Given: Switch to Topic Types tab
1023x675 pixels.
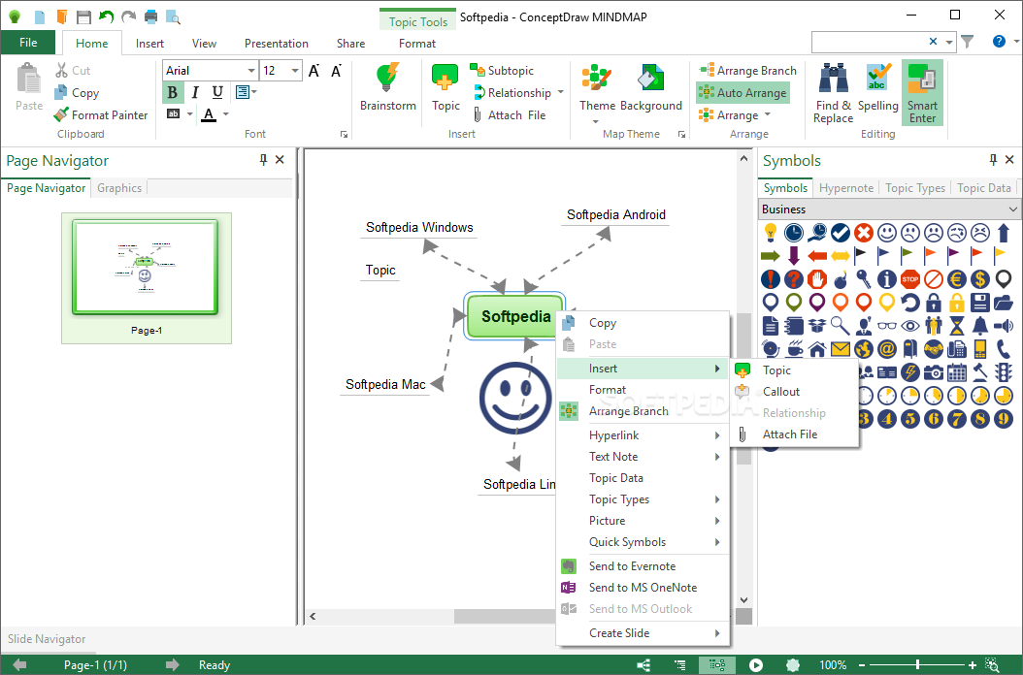Looking at the screenshot, I should pos(914,188).
